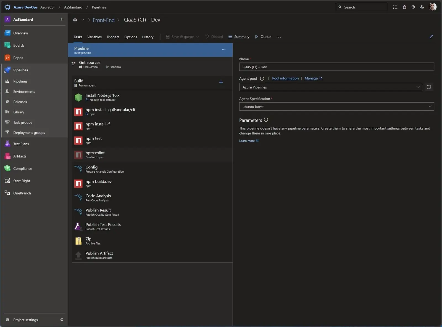Screen dimensions: 442x327
Task: Click the pipeline icon before breadcrumb
Action: (x=75, y=20)
